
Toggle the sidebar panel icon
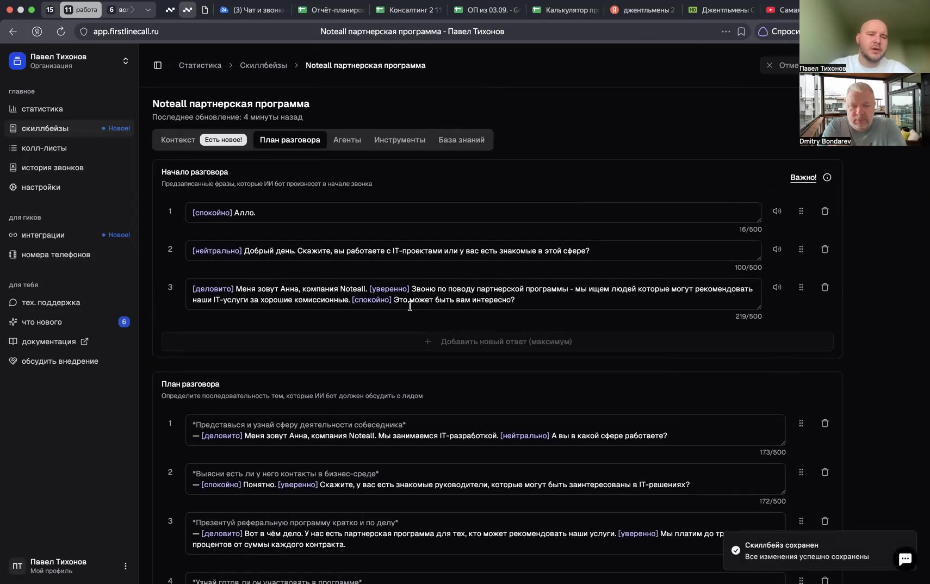point(158,65)
